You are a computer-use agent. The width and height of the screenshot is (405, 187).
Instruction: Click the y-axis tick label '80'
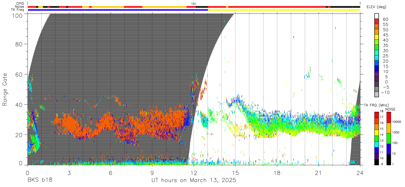coord(19,44)
